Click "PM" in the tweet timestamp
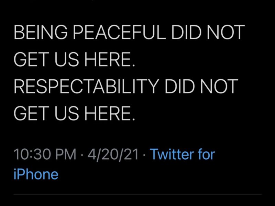 pos(66,154)
